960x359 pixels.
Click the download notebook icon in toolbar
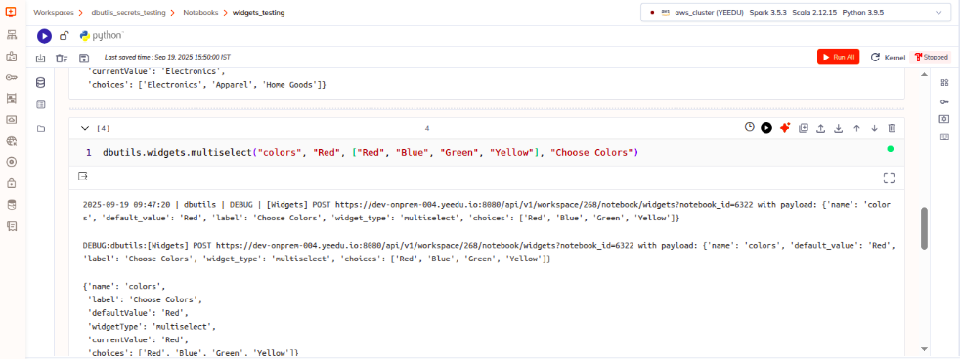click(40, 58)
